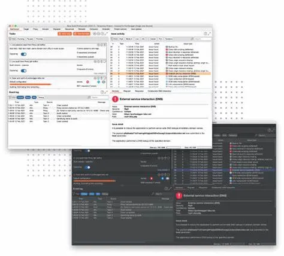
Task: Click the Tasks panel help icon in light window
Action: [102, 33]
